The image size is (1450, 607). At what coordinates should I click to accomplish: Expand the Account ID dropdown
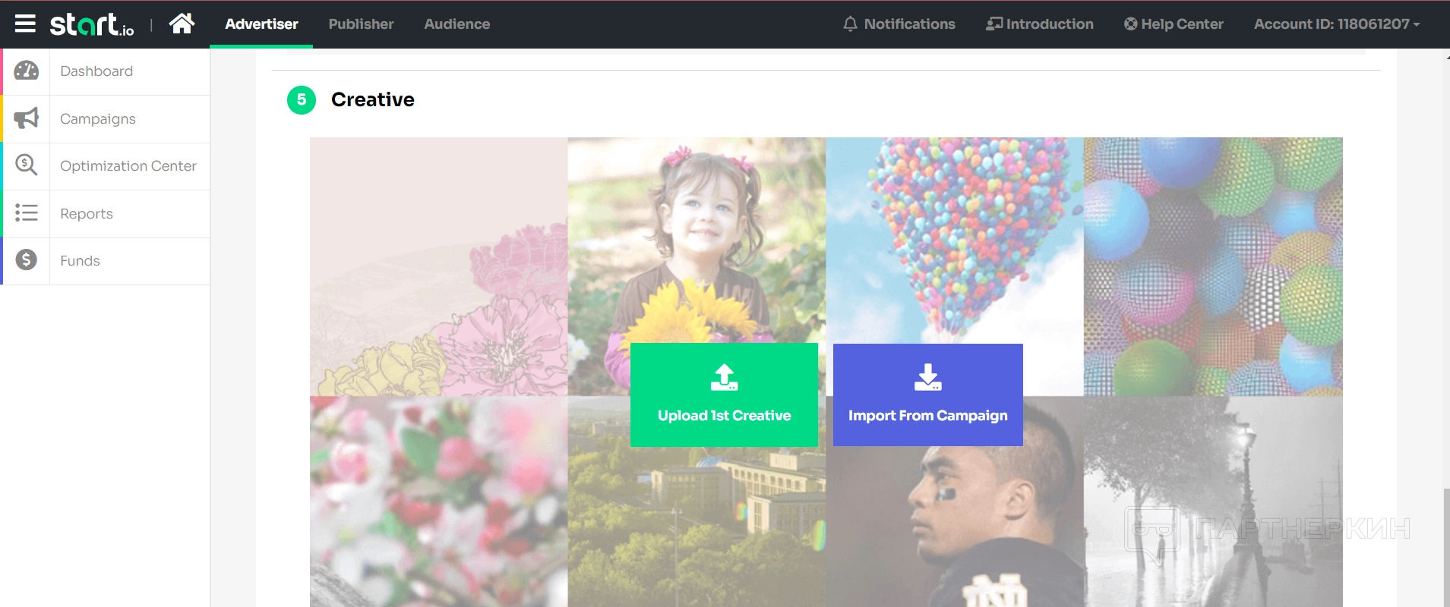pos(1337,24)
